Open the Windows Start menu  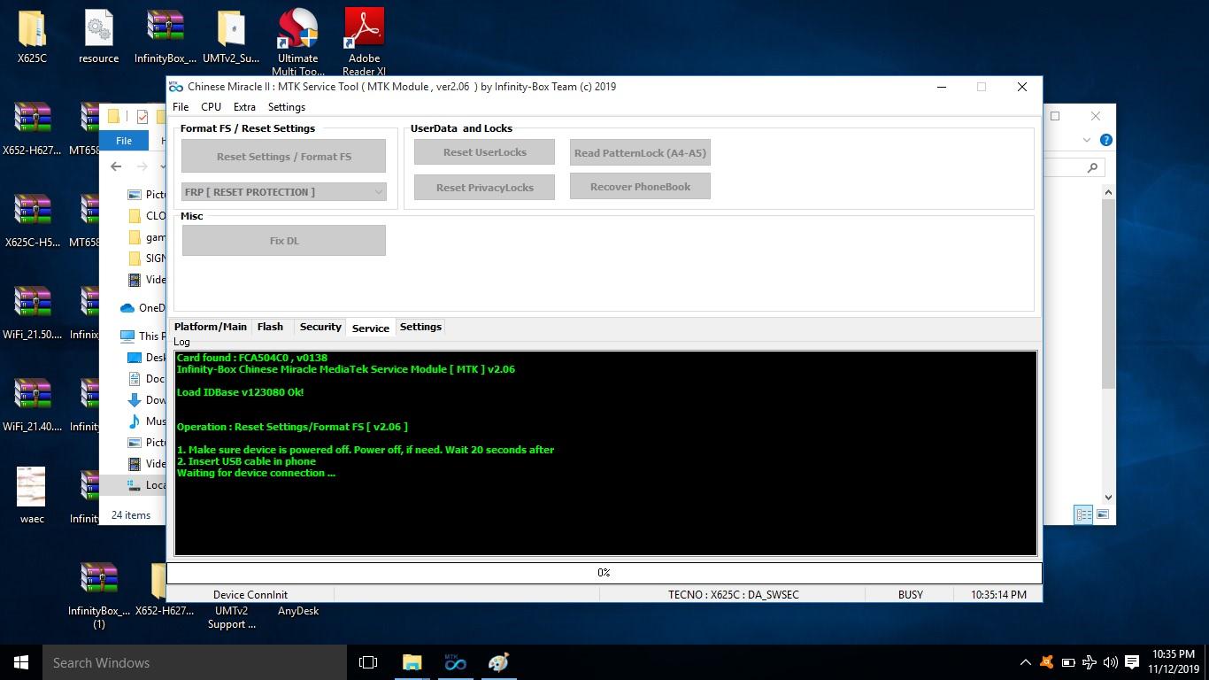[x=21, y=662]
